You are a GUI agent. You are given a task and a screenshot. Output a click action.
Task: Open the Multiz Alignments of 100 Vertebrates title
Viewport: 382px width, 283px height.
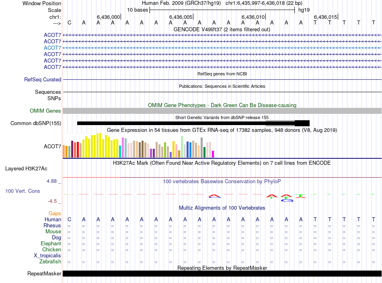coord(222,208)
